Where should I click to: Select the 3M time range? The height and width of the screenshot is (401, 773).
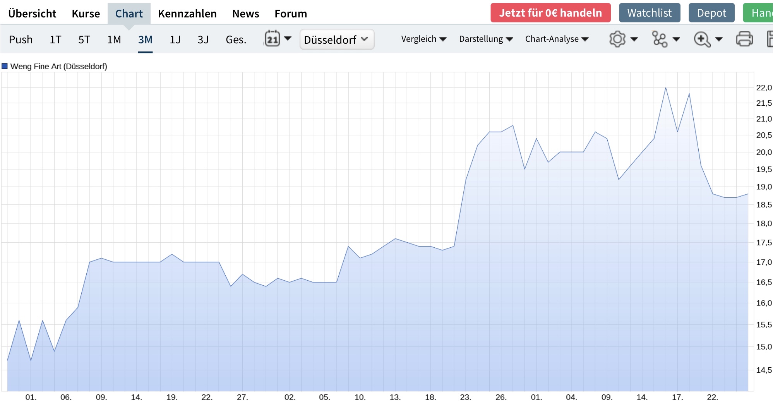(145, 39)
